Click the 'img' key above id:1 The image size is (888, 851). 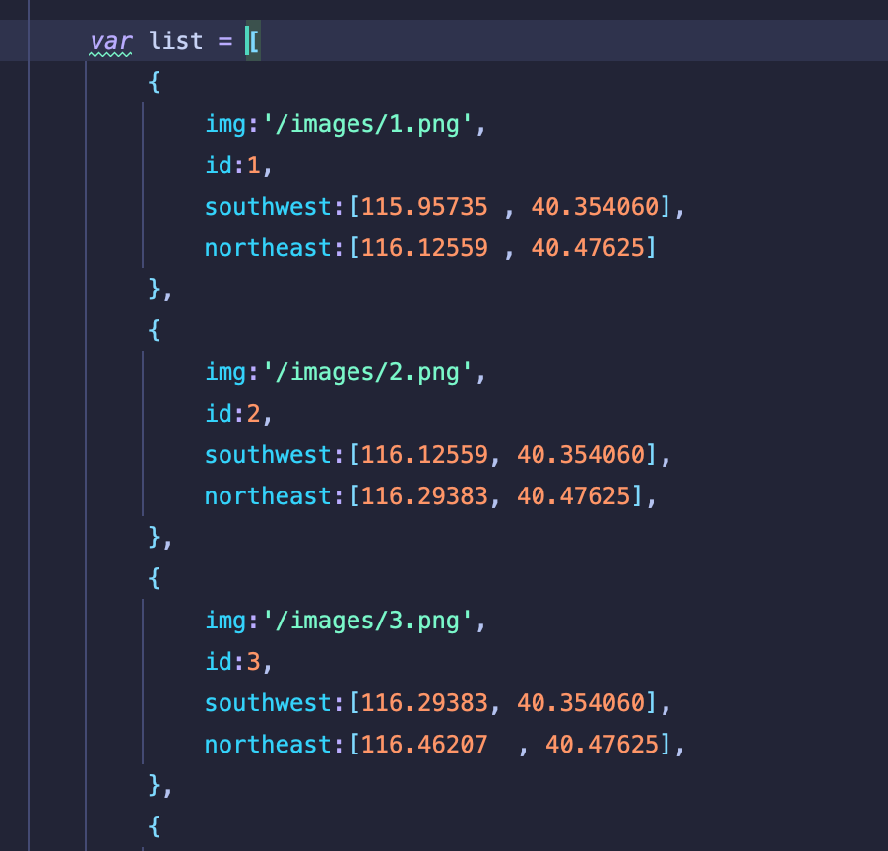(x=225, y=125)
